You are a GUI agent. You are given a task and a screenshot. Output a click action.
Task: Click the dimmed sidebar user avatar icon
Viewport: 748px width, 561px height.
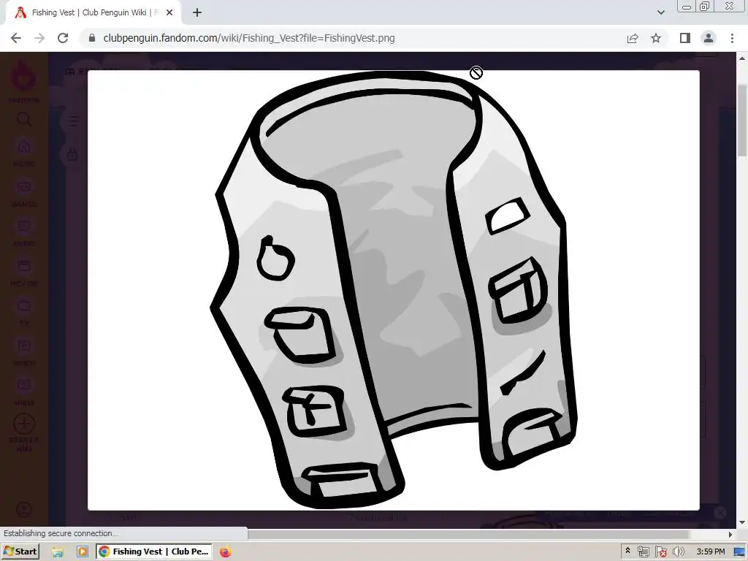point(24,509)
